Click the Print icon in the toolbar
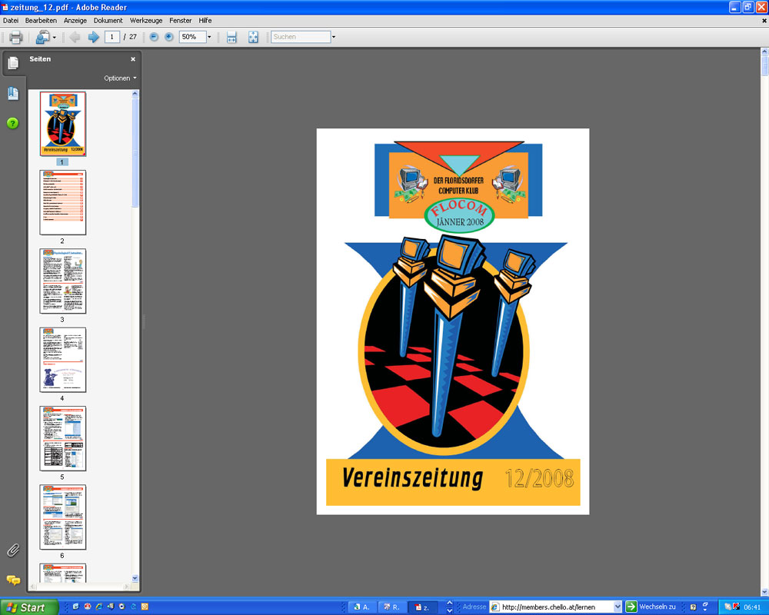The image size is (769, 615). [15, 37]
